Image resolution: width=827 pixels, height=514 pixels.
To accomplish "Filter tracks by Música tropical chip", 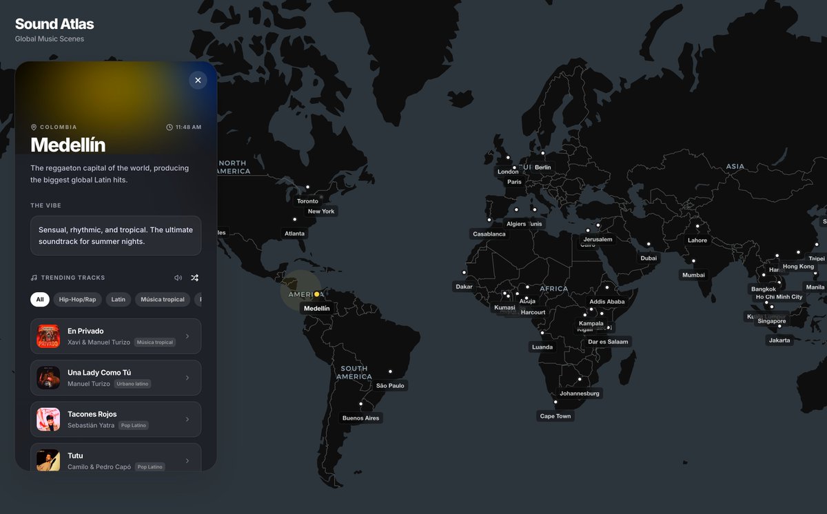I will (x=163, y=300).
